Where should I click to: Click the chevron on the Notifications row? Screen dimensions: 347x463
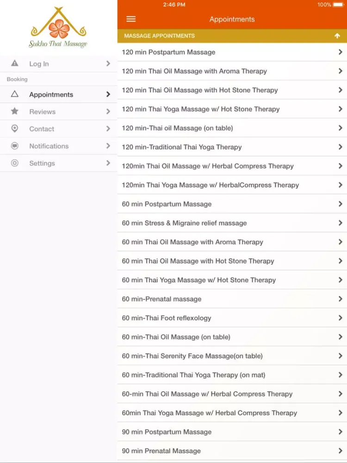click(x=108, y=145)
